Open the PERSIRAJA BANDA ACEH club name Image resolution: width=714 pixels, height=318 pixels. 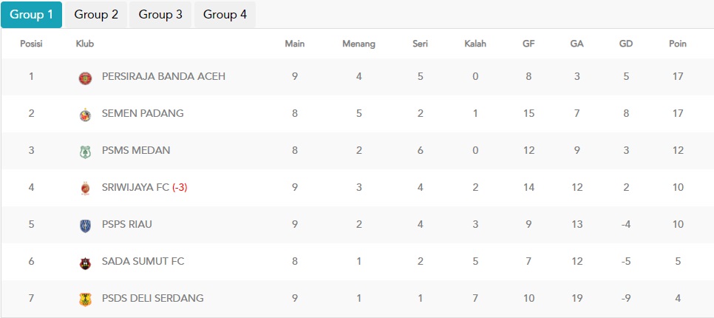pyautogui.click(x=163, y=76)
